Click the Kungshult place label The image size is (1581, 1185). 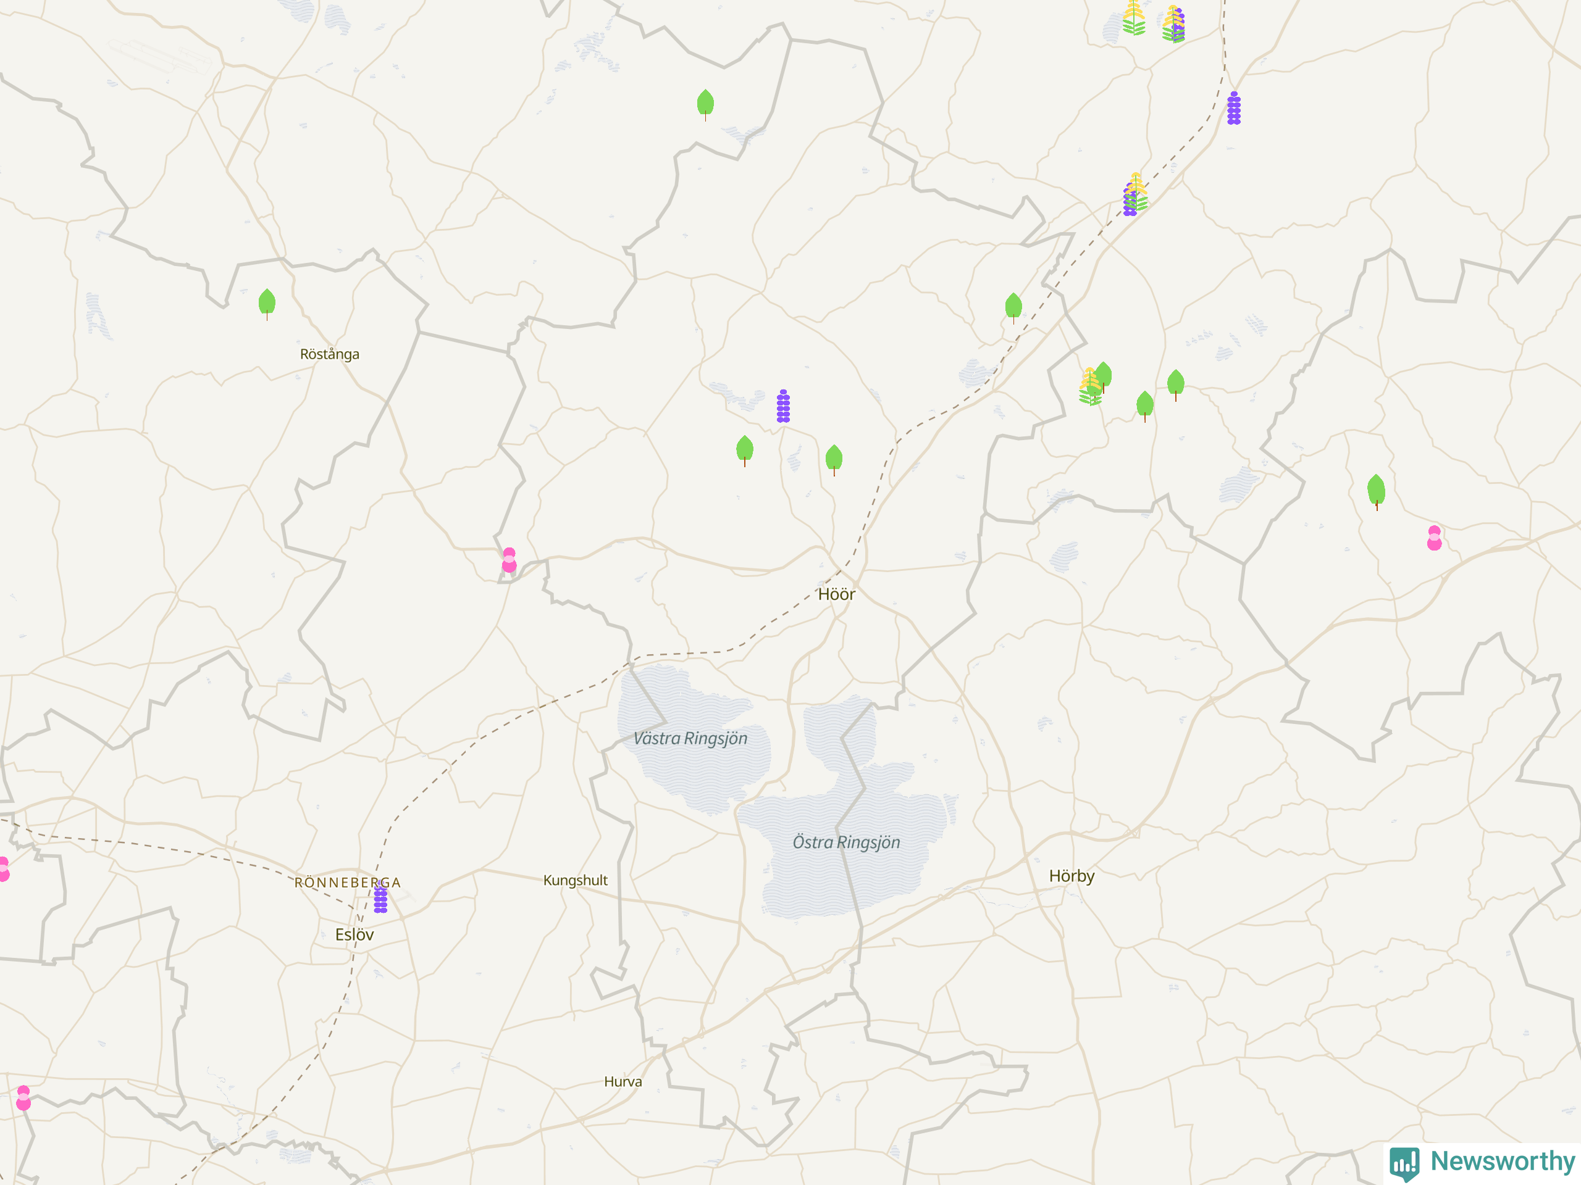point(576,880)
